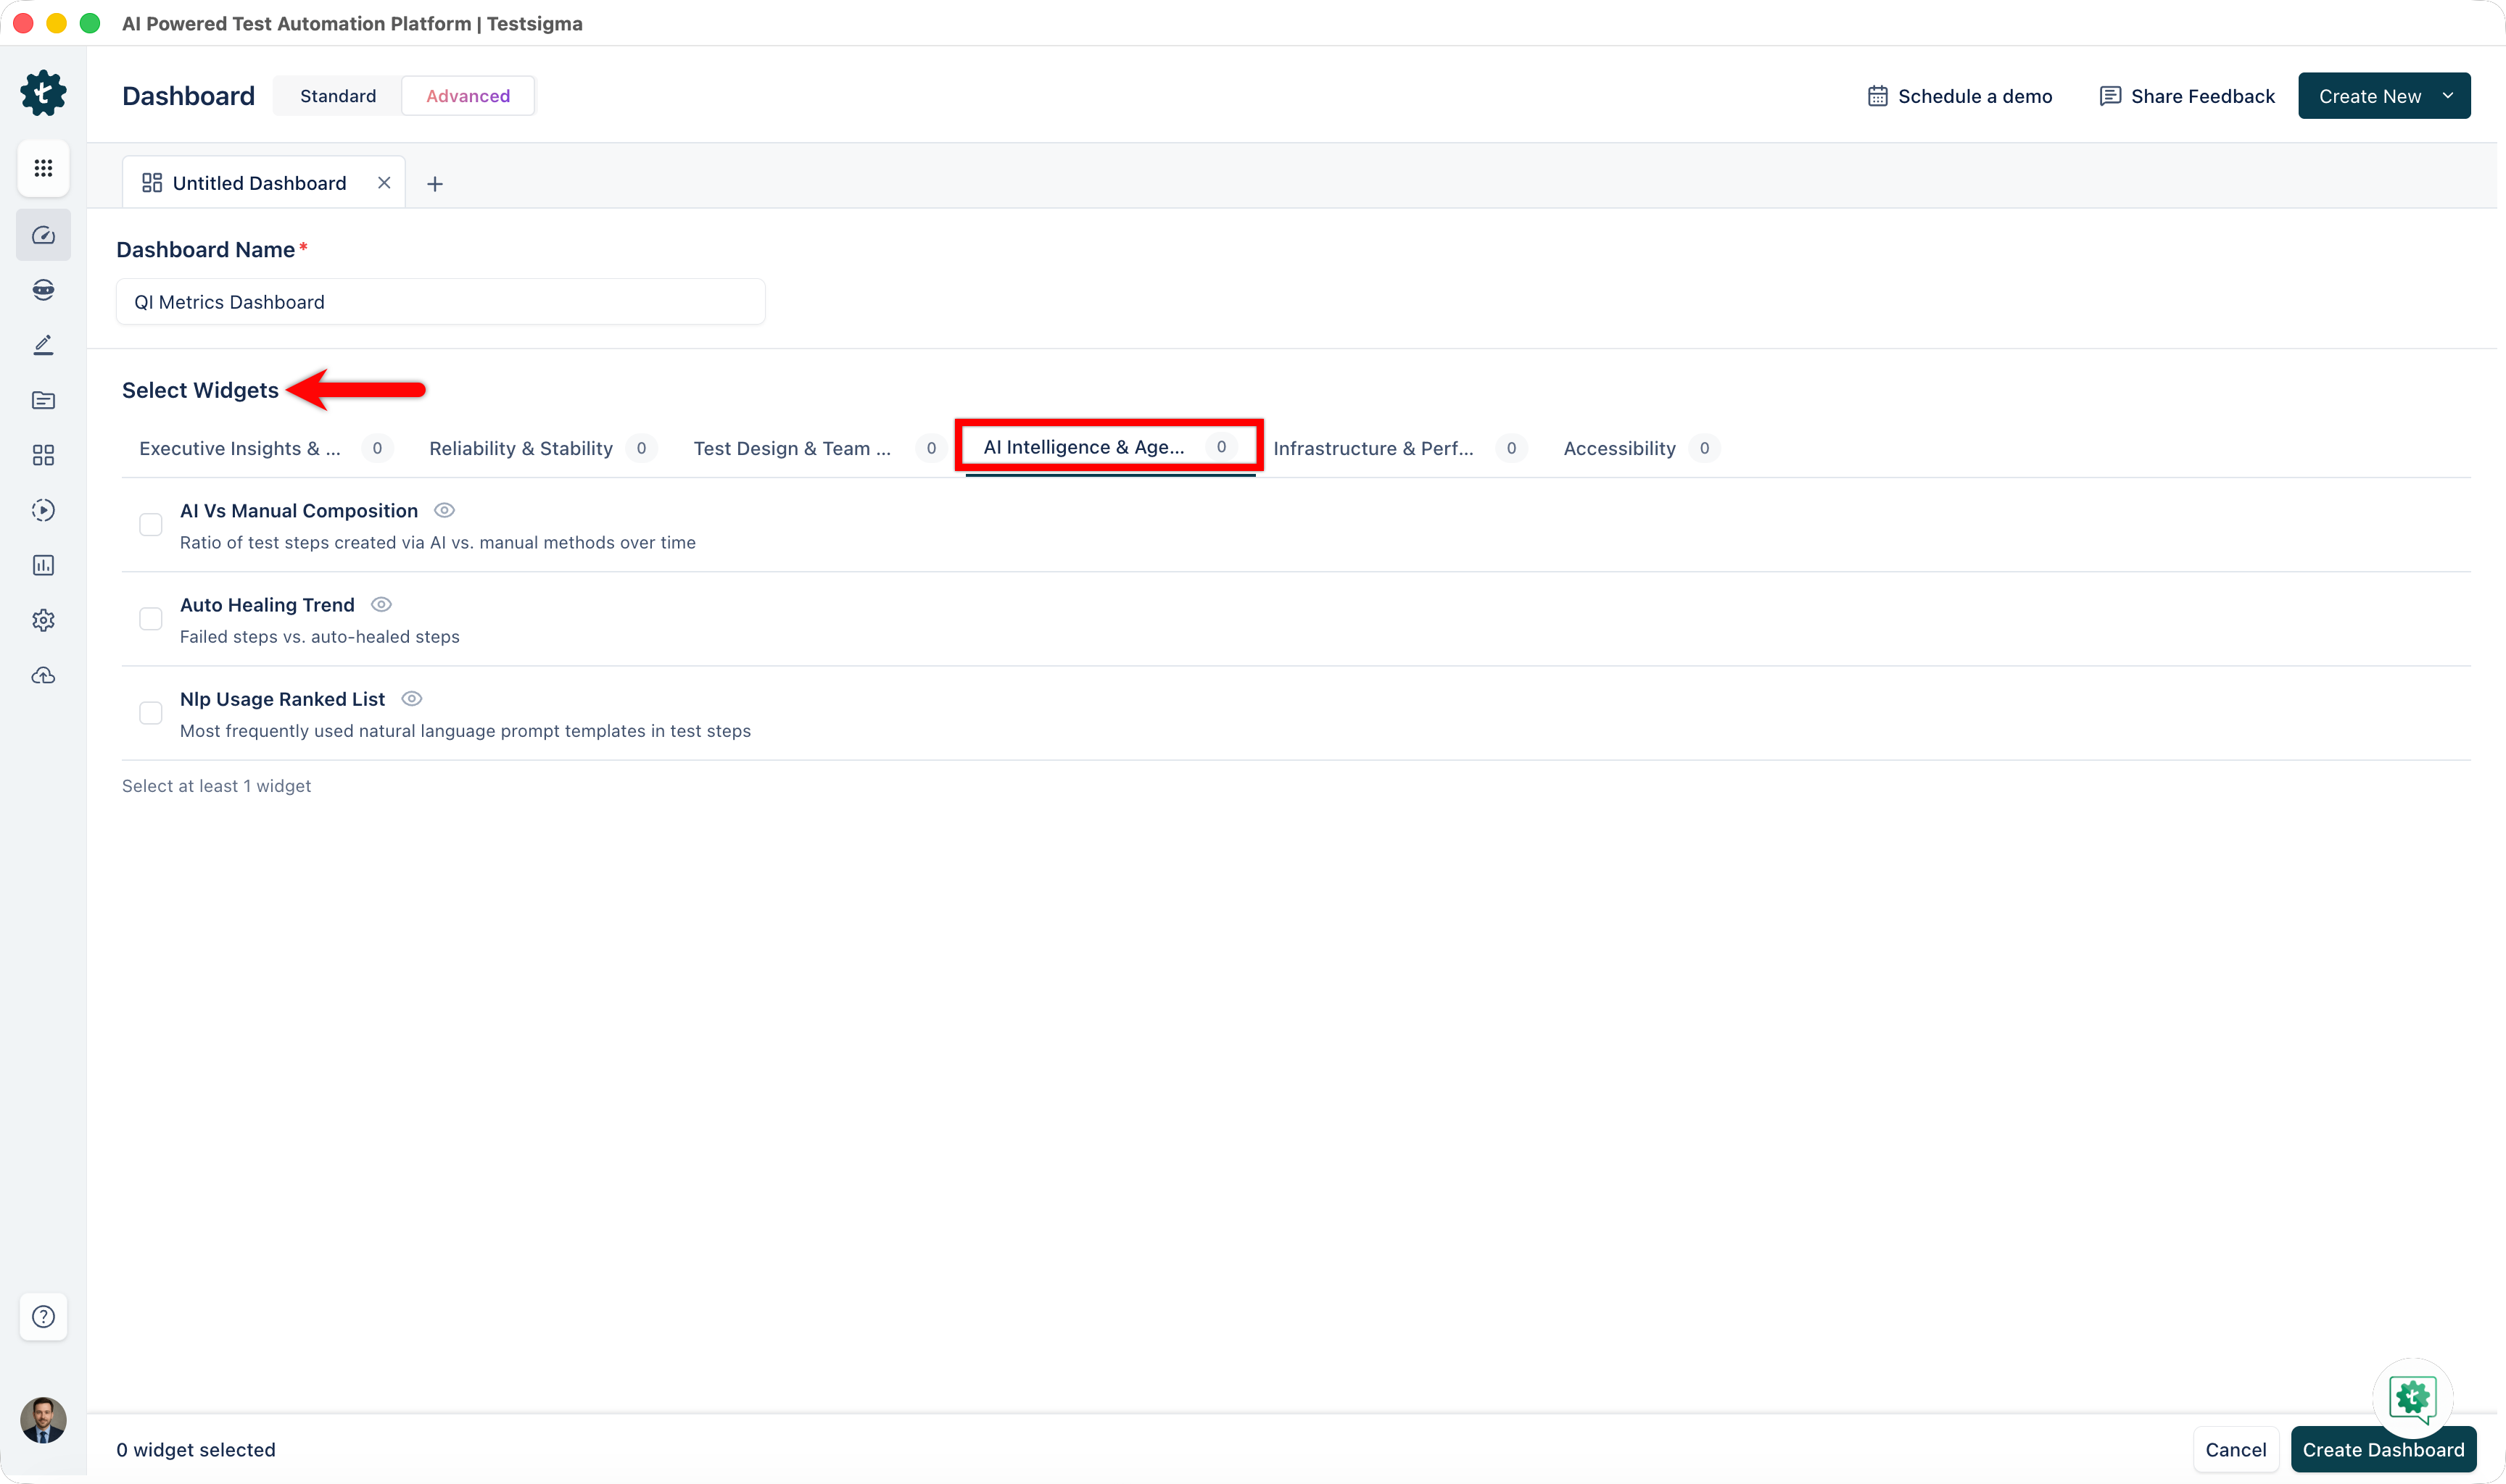Close the Untitled Dashboard tab

[x=384, y=183]
